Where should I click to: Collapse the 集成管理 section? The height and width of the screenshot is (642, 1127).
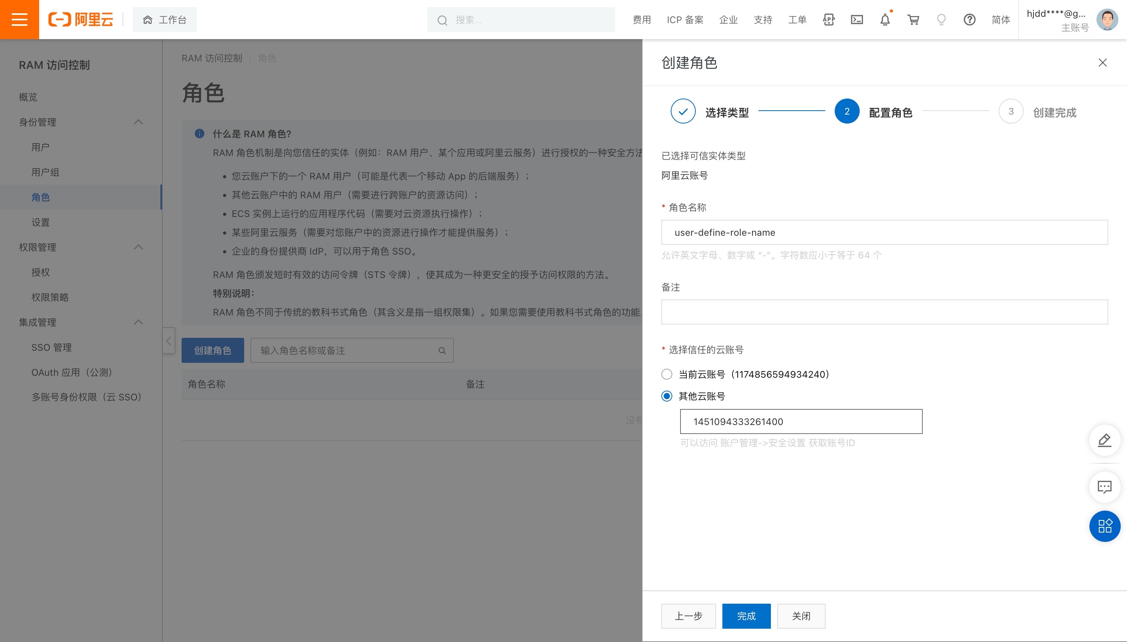[x=138, y=322]
